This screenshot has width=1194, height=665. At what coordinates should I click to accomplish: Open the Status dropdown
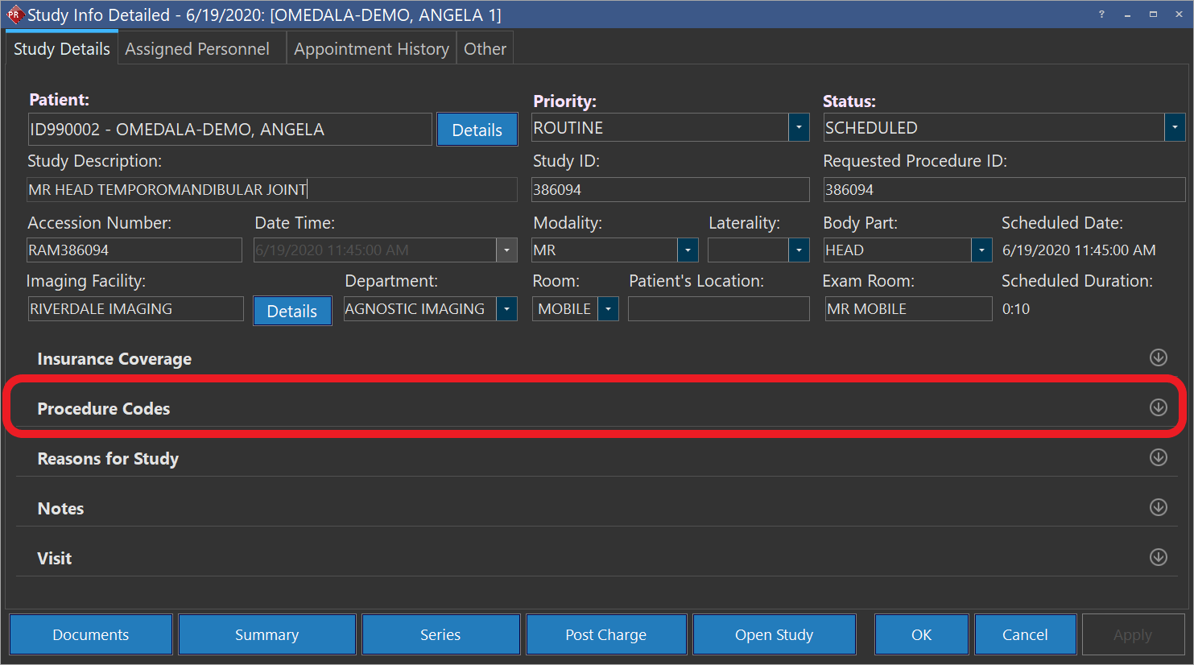point(1175,127)
